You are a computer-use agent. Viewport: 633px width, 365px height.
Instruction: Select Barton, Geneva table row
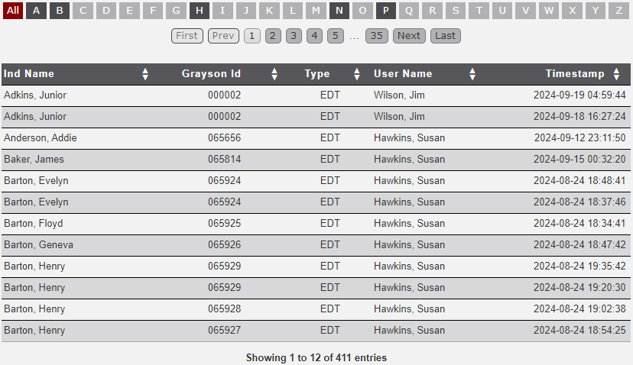[x=38, y=245]
